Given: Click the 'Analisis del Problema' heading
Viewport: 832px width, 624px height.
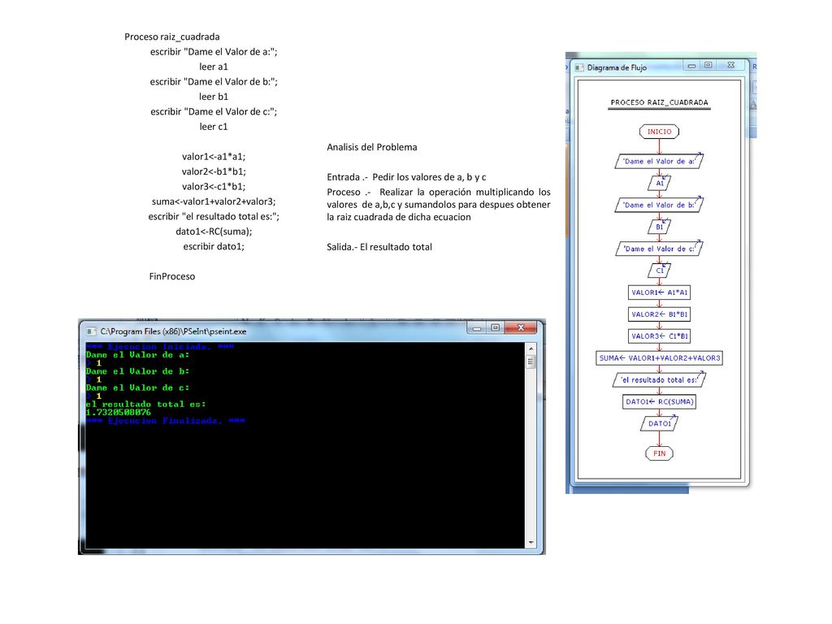Looking at the screenshot, I should click(372, 147).
